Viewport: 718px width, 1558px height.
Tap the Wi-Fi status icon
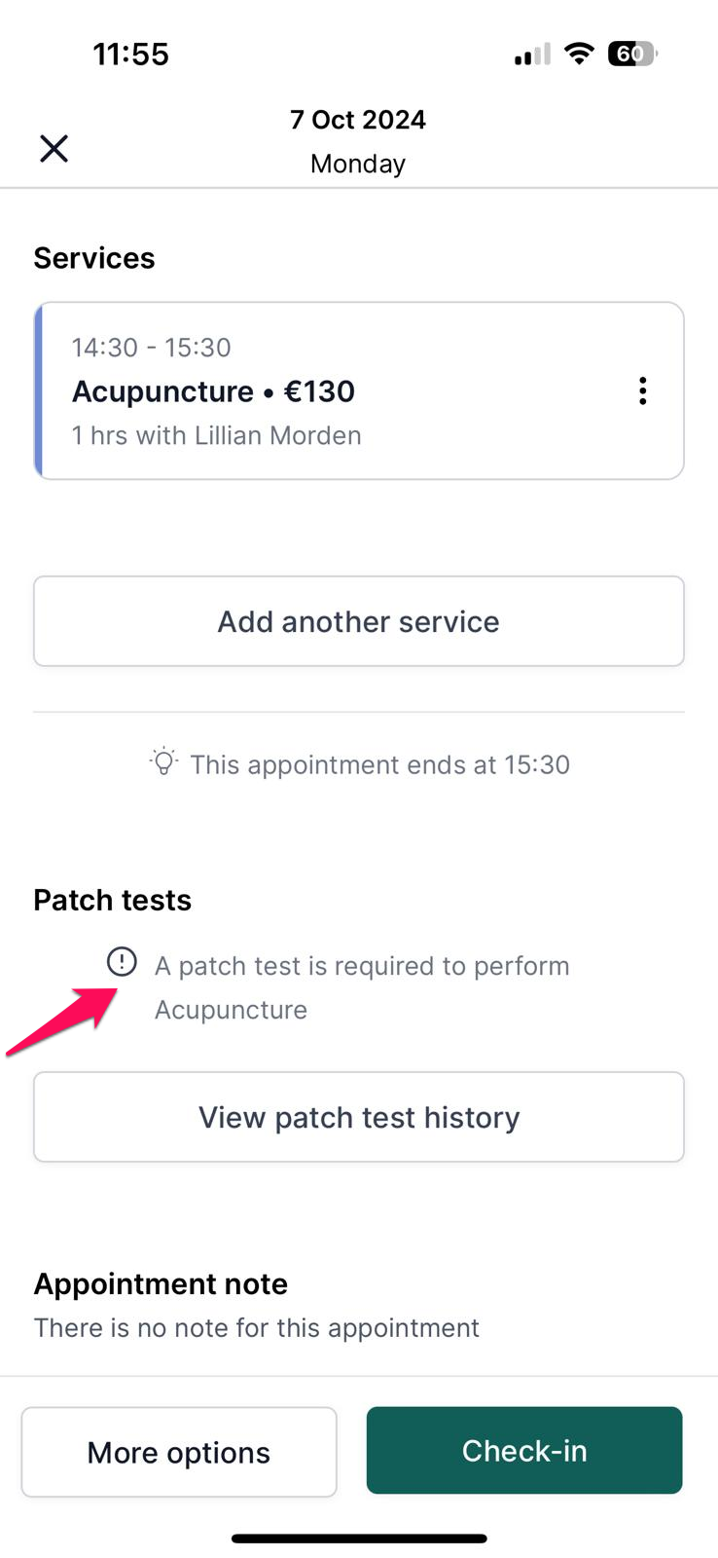tap(579, 54)
